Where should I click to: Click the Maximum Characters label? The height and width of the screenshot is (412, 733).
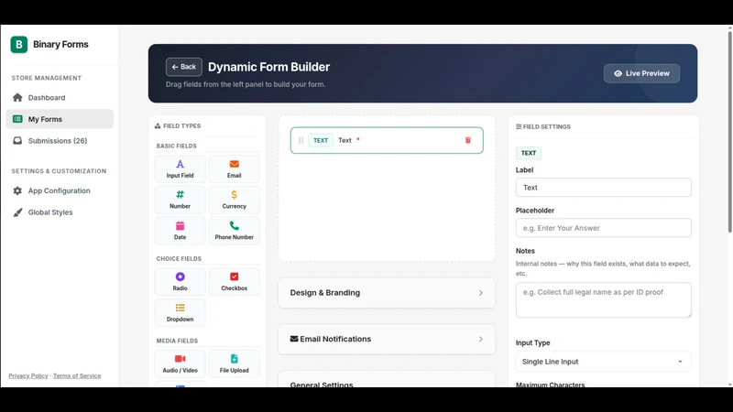coord(551,385)
